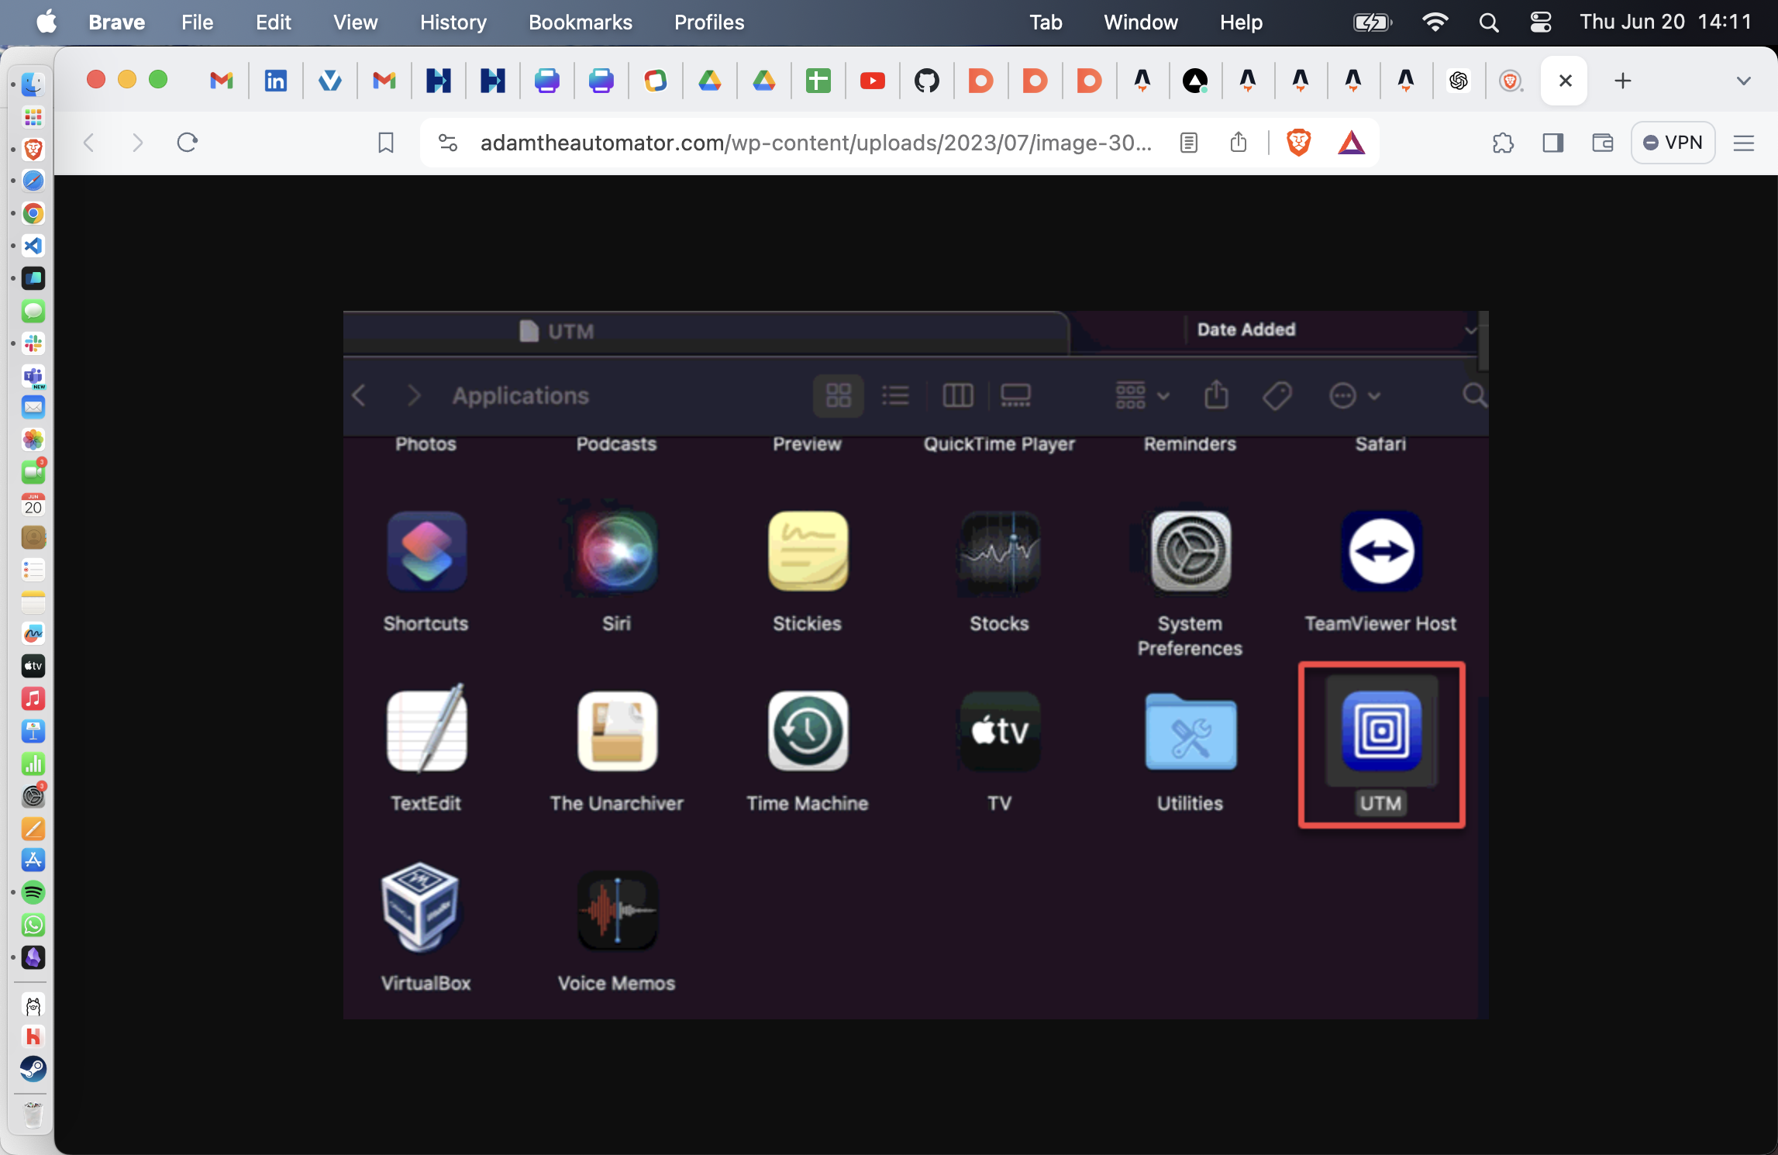Image resolution: width=1778 pixels, height=1155 pixels.
Task: Open Spotify from the Dock
Action: pos(33,893)
